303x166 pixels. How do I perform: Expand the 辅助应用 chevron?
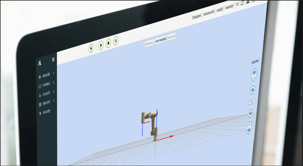[54, 101]
